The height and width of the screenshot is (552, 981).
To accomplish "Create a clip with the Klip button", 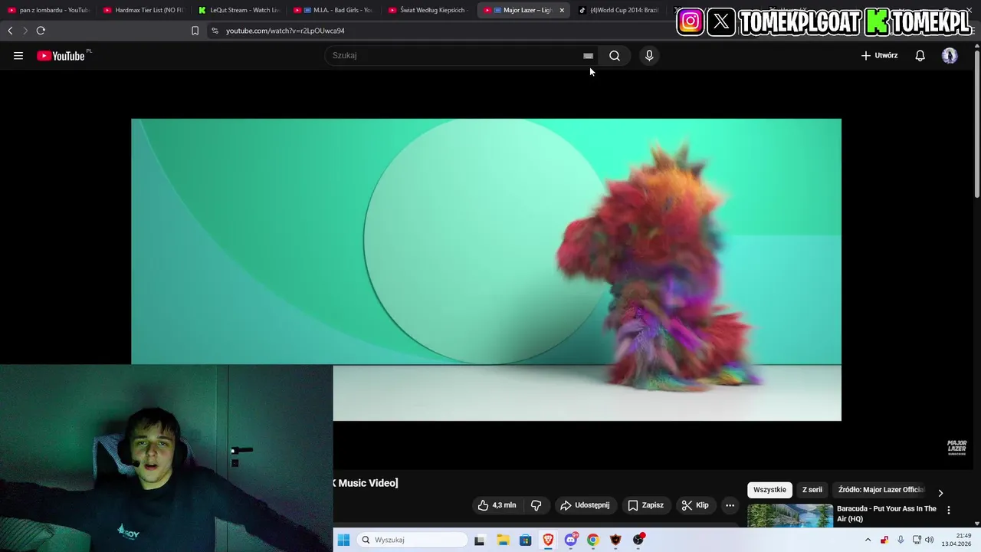I will 696,505.
